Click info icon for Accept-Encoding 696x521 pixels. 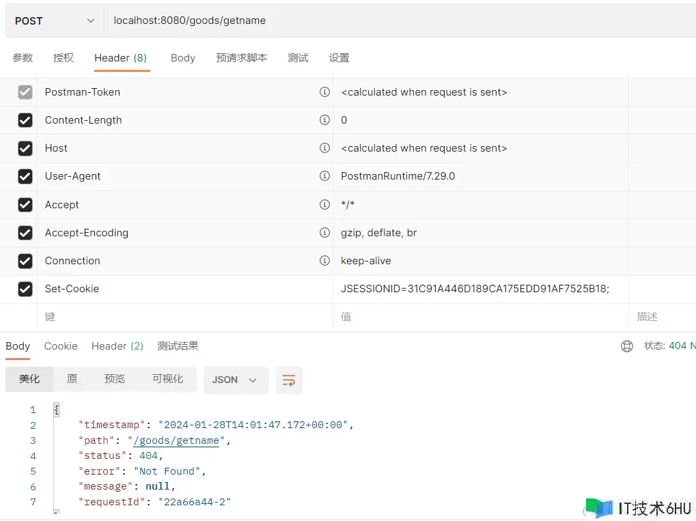pos(325,233)
